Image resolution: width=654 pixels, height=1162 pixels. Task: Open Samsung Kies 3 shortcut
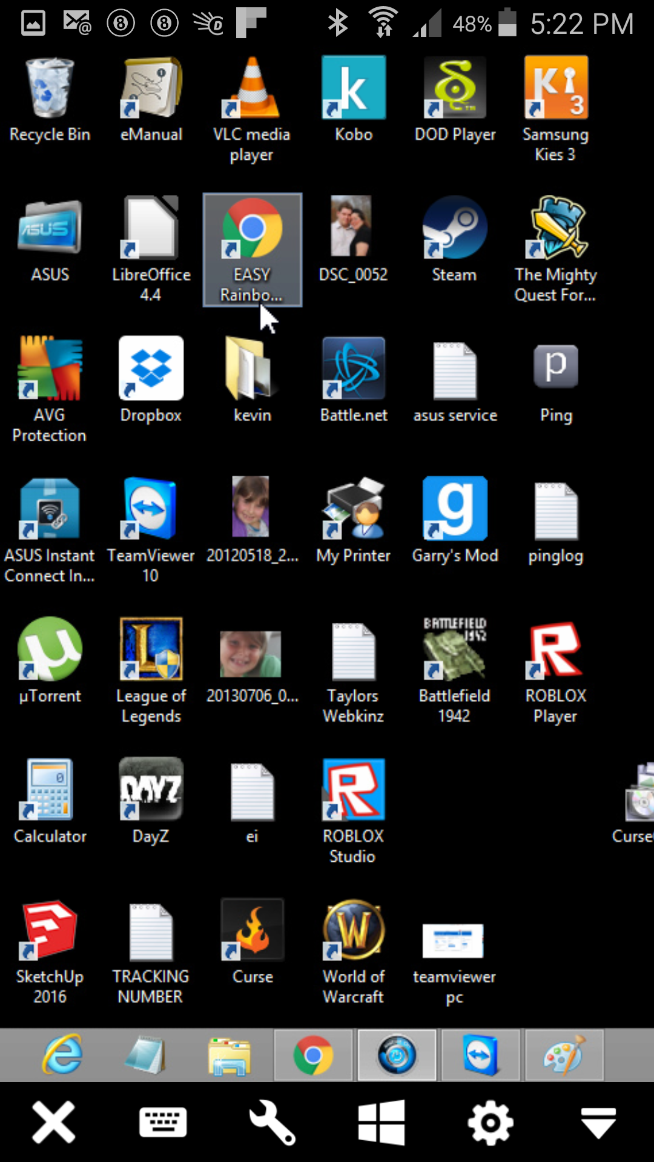(556, 110)
